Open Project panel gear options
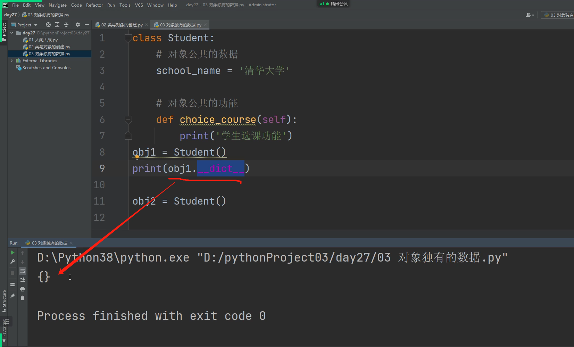Image resolution: width=574 pixels, height=347 pixels. pyautogui.click(x=78, y=25)
